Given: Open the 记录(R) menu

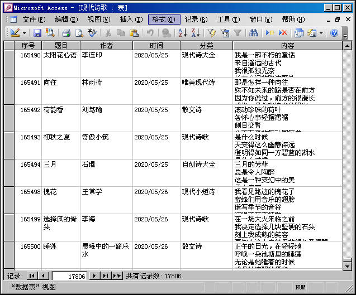Looking at the screenshot, I should point(196,20).
